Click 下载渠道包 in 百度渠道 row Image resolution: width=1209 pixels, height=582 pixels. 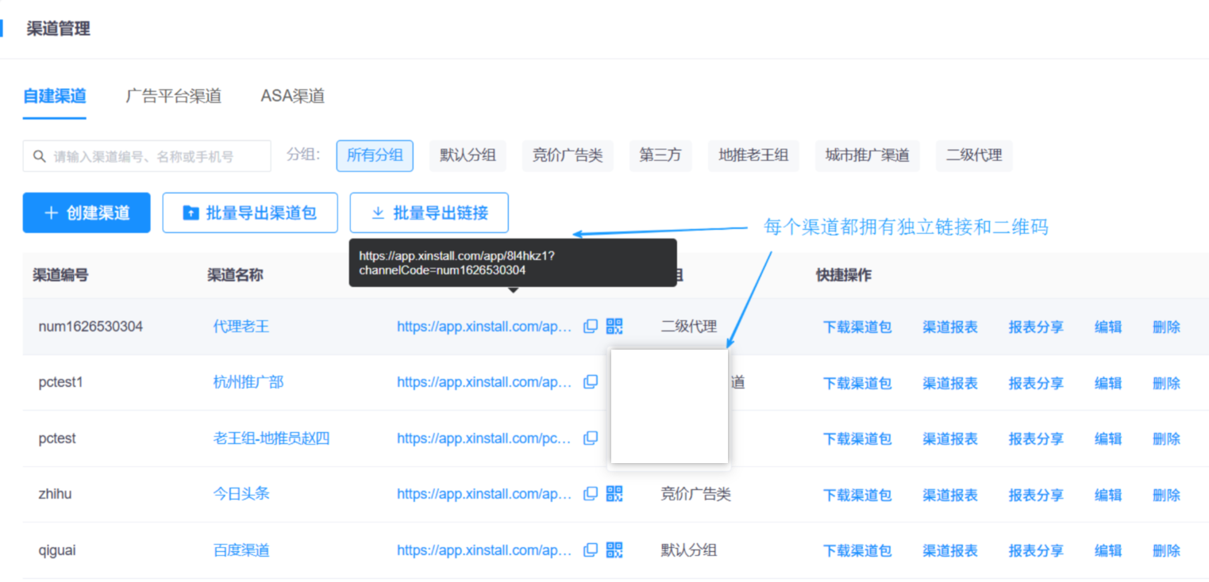coord(857,550)
